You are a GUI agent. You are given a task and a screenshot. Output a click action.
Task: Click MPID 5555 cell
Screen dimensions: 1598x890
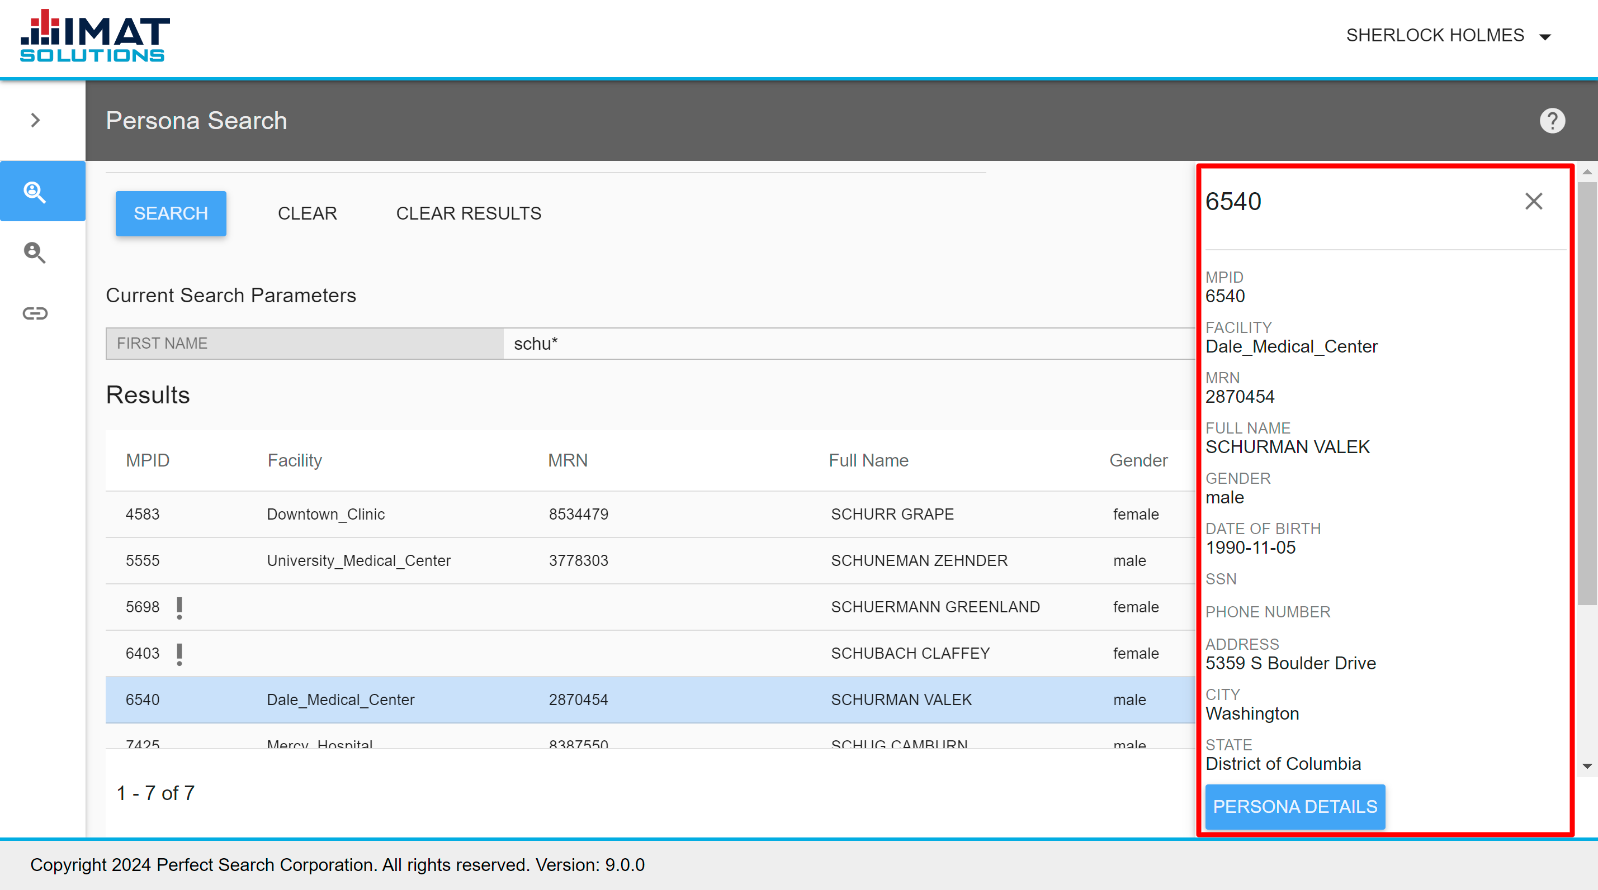click(x=143, y=561)
